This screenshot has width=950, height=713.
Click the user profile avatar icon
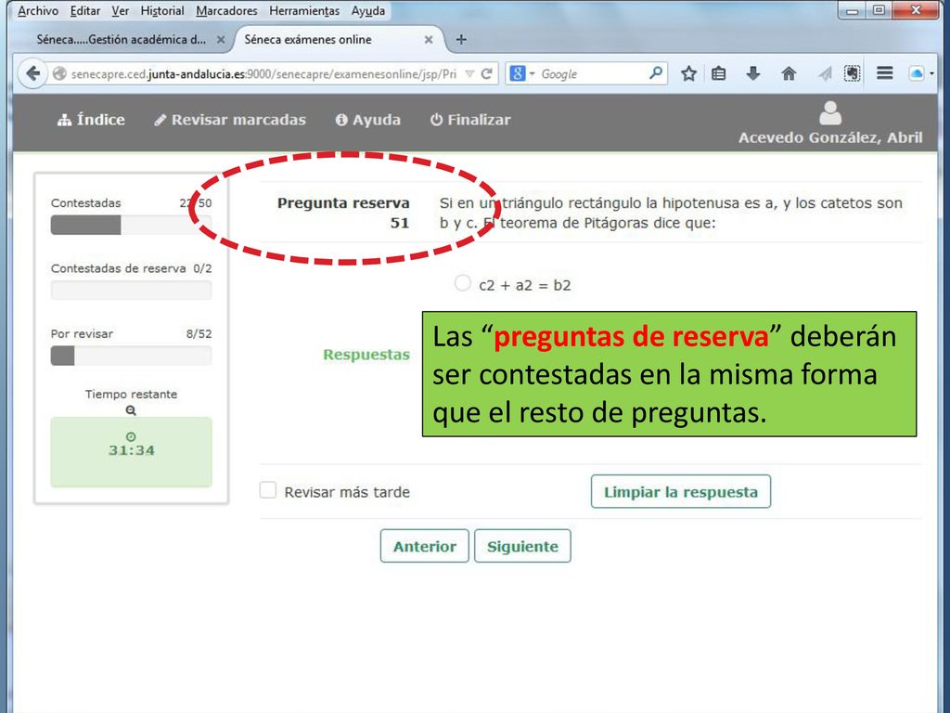point(830,112)
